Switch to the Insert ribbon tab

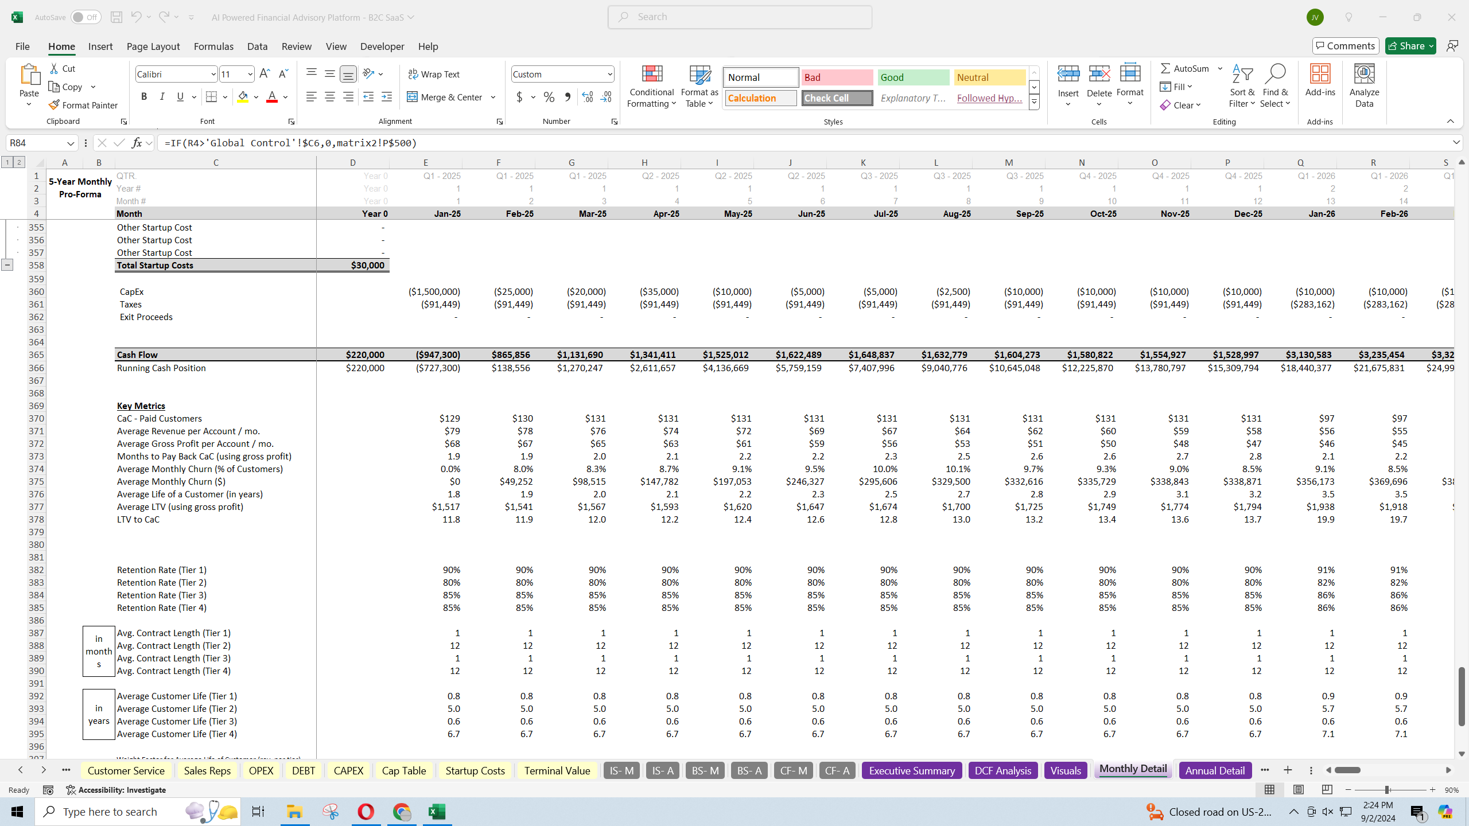[x=100, y=46]
